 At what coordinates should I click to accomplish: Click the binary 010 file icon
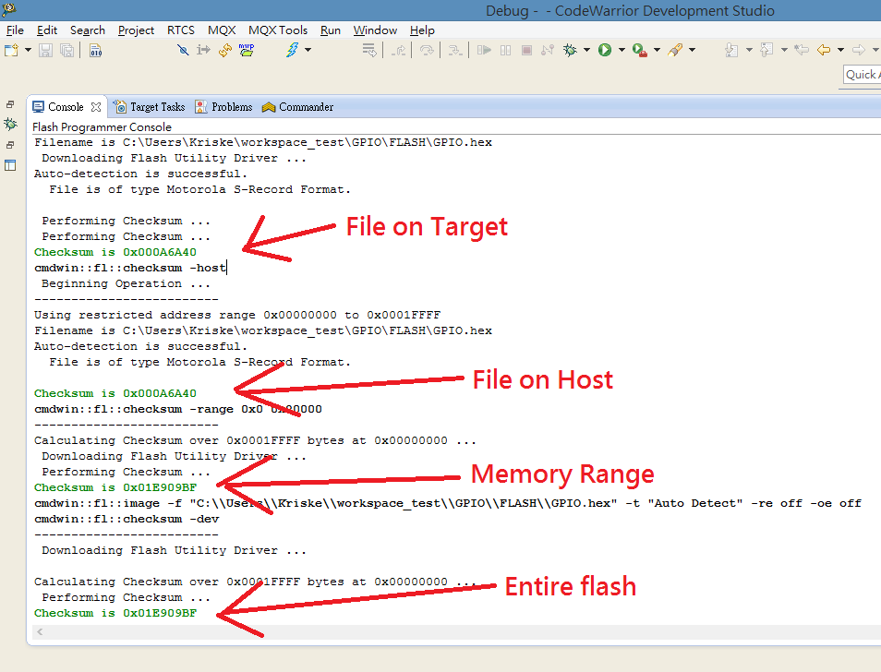pyautogui.click(x=96, y=51)
